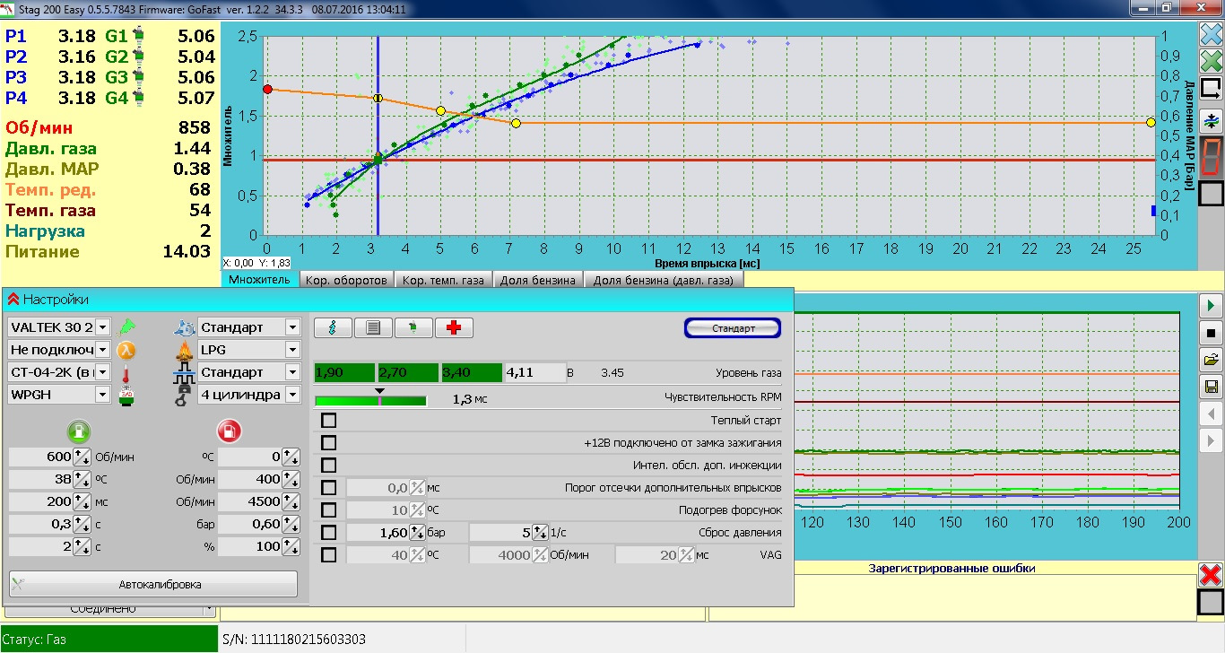
Task: Toggle +12В подключено от замка зажигания
Action: [x=329, y=443]
